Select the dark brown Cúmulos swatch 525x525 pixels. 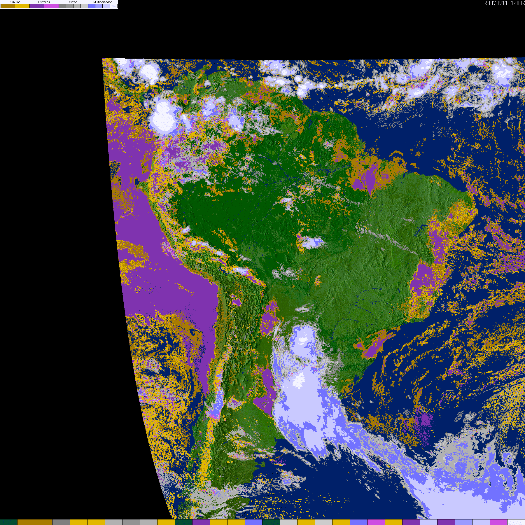click(8, 6)
